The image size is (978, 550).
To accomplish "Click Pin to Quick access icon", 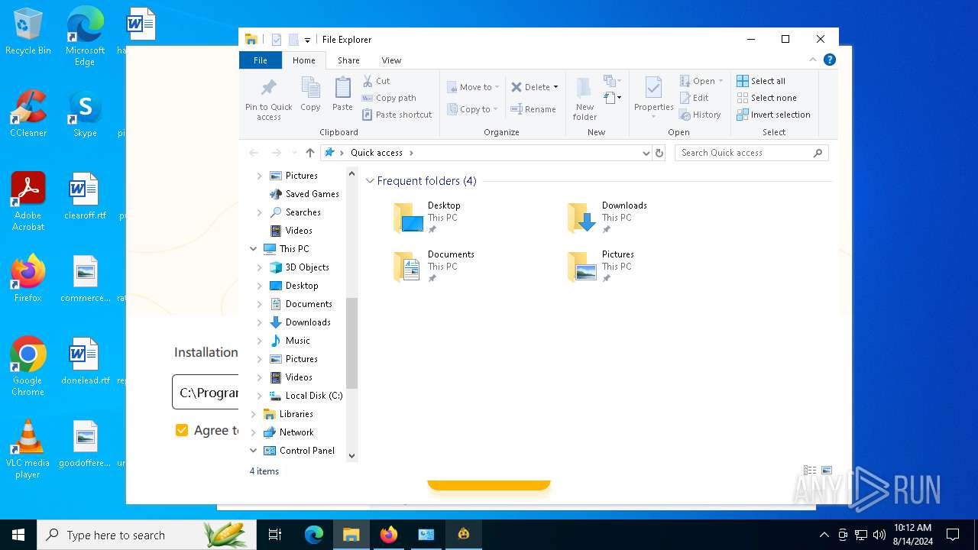I will coord(268,99).
